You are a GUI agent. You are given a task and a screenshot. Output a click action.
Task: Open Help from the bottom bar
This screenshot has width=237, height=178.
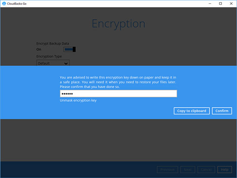pos(225,170)
